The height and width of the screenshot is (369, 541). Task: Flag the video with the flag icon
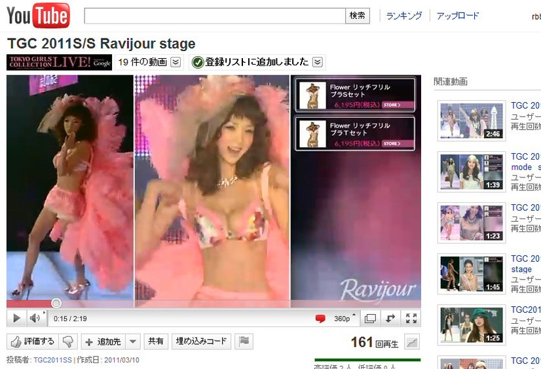pyautogui.click(x=244, y=342)
